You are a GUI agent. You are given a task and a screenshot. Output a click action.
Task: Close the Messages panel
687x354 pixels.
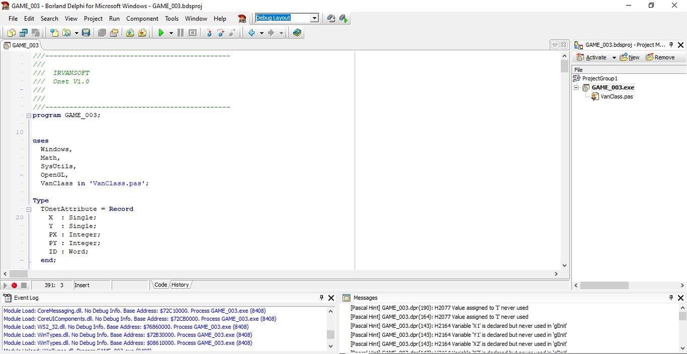click(681, 298)
